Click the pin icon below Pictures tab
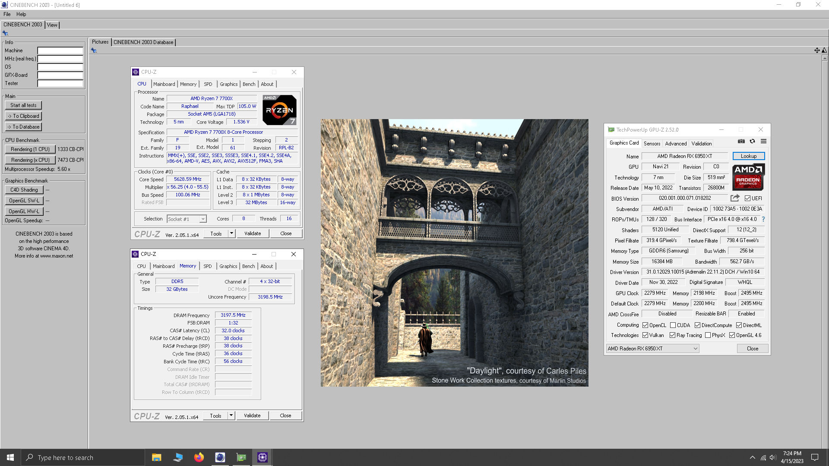 pos(94,50)
